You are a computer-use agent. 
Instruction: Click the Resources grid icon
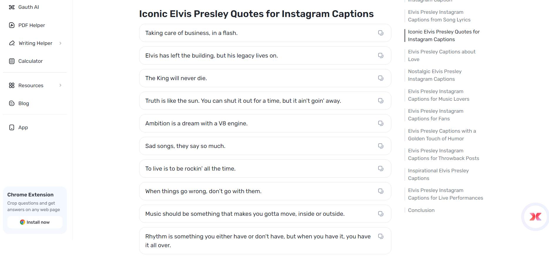(11, 85)
